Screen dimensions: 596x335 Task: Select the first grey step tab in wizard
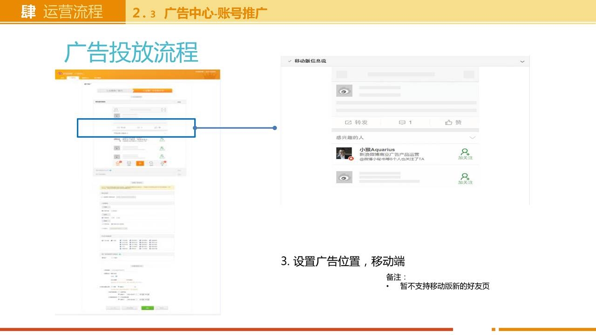(114, 91)
